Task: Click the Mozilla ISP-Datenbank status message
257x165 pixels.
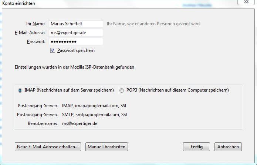Action: (74, 67)
